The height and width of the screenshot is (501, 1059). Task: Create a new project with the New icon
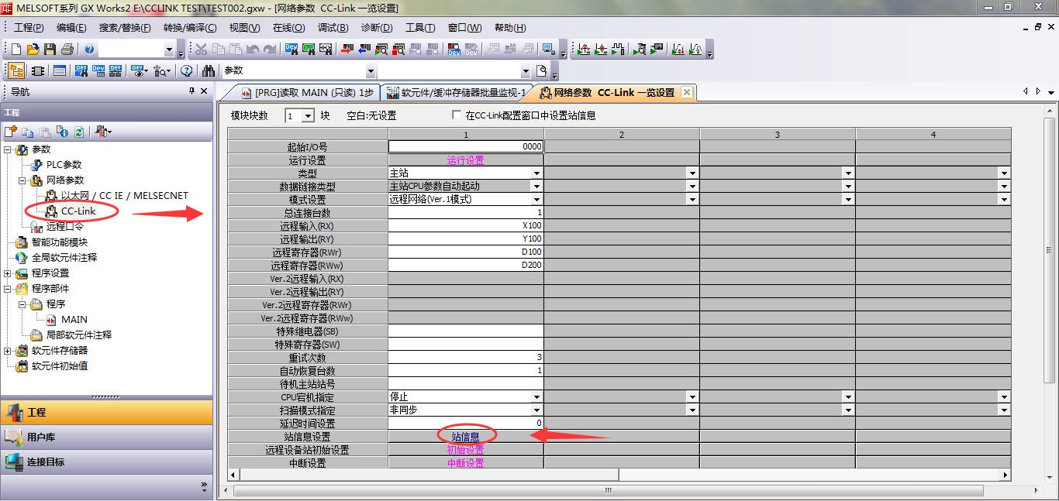pos(15,49)
